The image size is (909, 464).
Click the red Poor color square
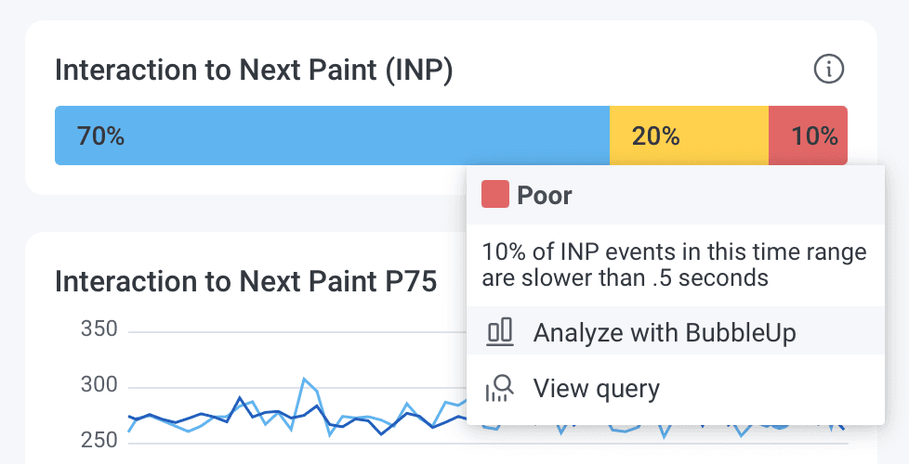point(494,195)
